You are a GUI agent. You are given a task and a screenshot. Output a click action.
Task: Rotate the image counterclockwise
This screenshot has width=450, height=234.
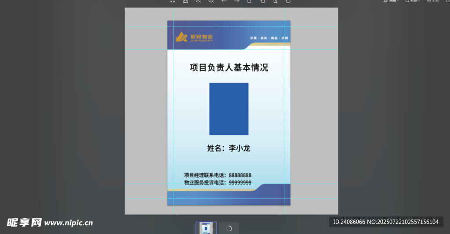click(x=250, y=1)
